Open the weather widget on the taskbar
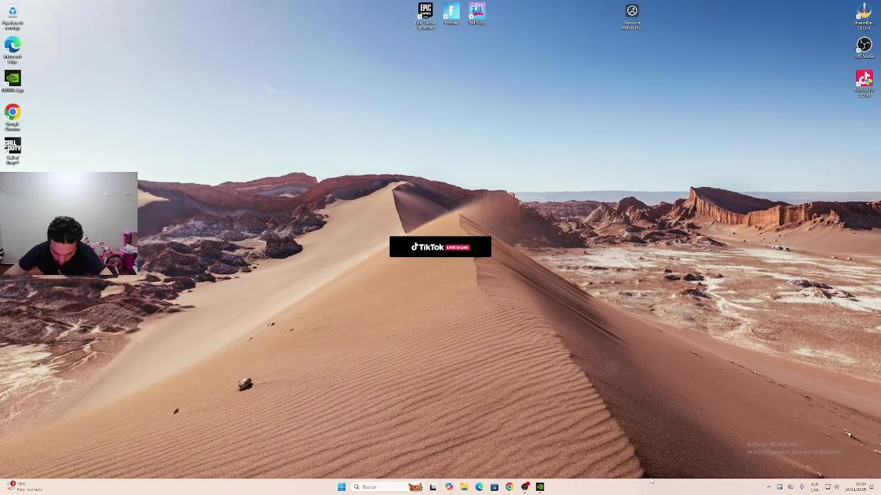 [24, 487]
